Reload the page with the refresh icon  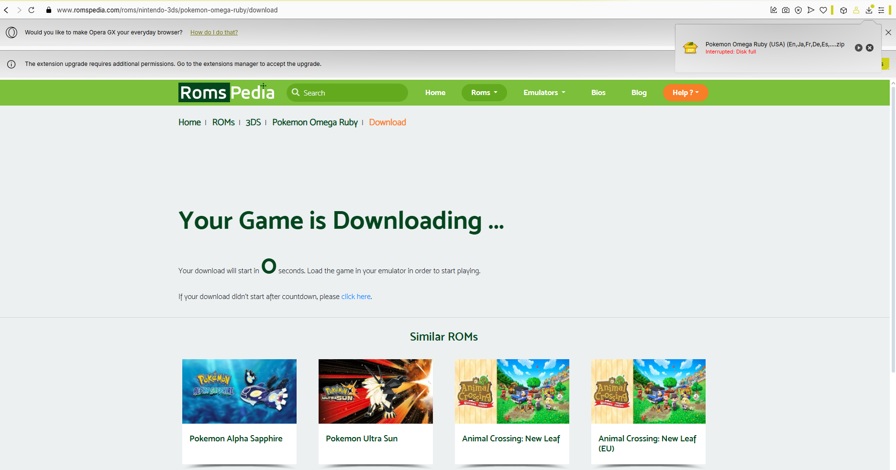32,10
